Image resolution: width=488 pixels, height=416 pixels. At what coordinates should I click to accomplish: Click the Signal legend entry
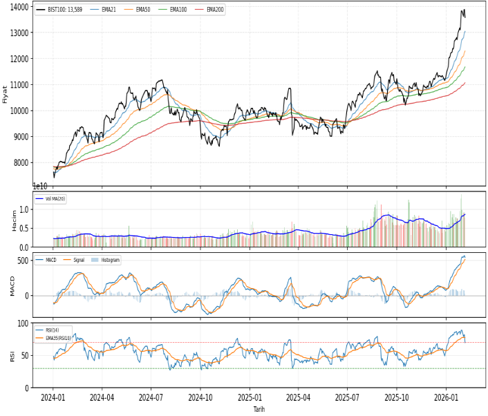pos(78,261)
